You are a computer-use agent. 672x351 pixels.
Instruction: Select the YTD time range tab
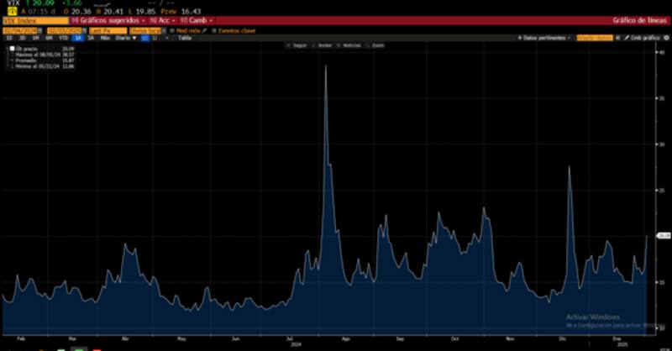[62, 38]
